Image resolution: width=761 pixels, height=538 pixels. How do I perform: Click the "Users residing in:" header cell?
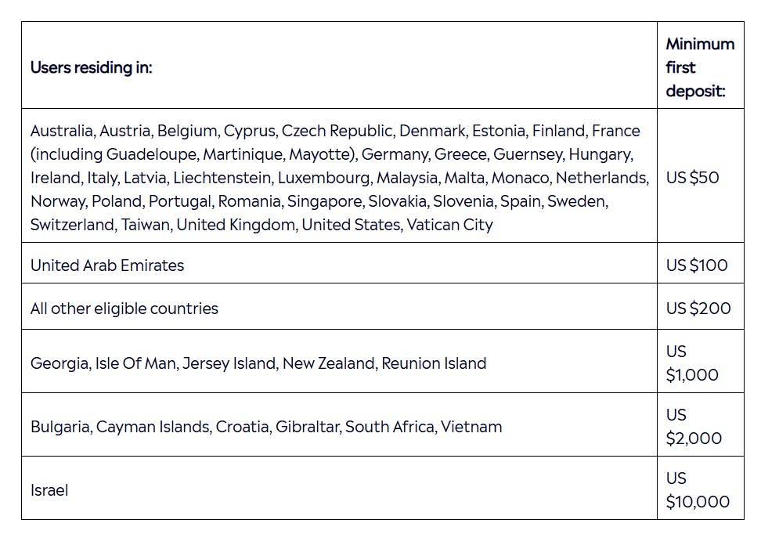coord(92,67)
